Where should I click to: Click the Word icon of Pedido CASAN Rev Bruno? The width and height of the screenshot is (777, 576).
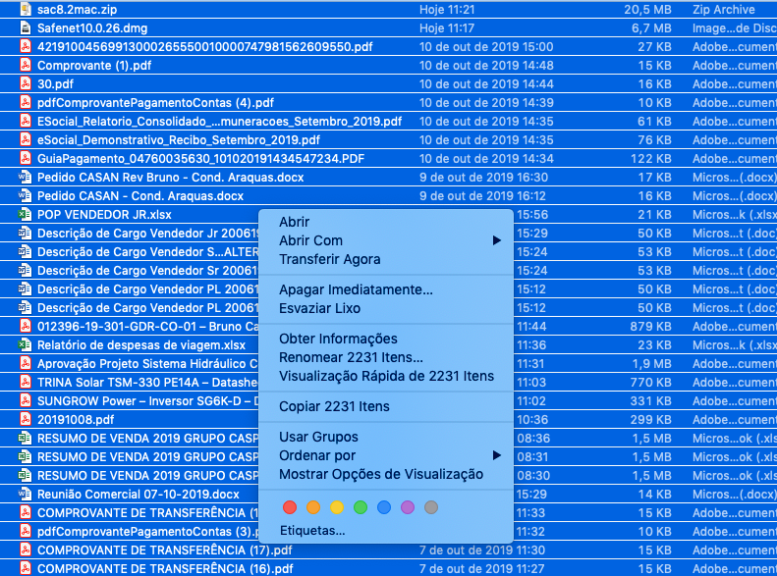click(26, 177)
